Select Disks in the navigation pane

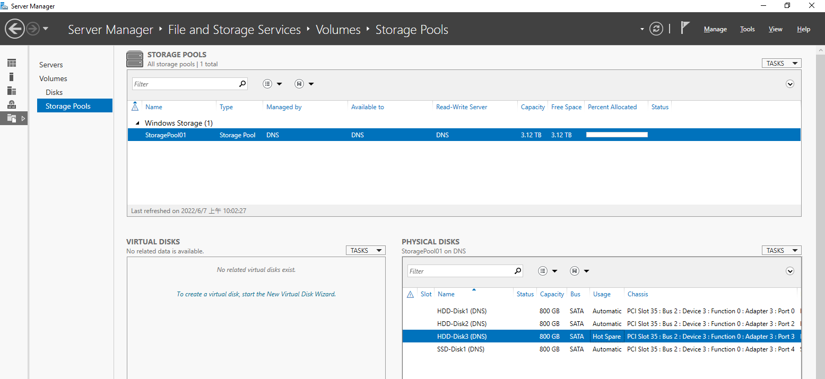[x=54, y=92]
